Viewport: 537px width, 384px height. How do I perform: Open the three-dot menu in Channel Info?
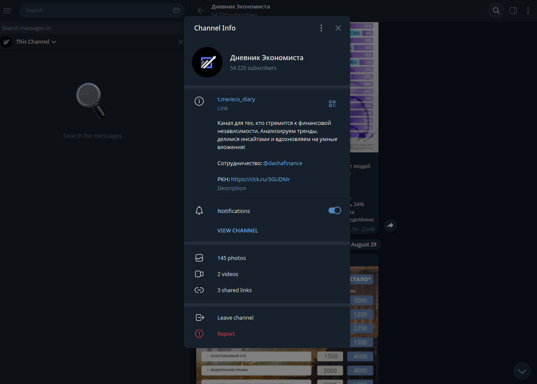click(321, 28)
